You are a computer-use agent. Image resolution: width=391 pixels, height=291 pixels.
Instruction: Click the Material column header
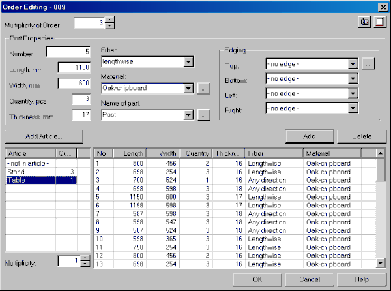(x=332, y=153)
